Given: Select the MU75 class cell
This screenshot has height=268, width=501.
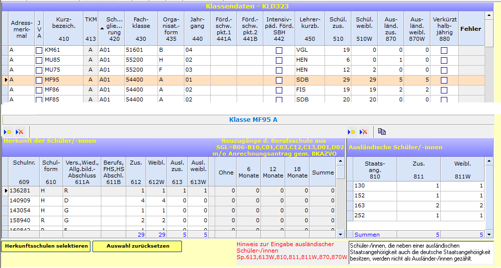Looking at the screenshot, I should click(x=64, y=70).
